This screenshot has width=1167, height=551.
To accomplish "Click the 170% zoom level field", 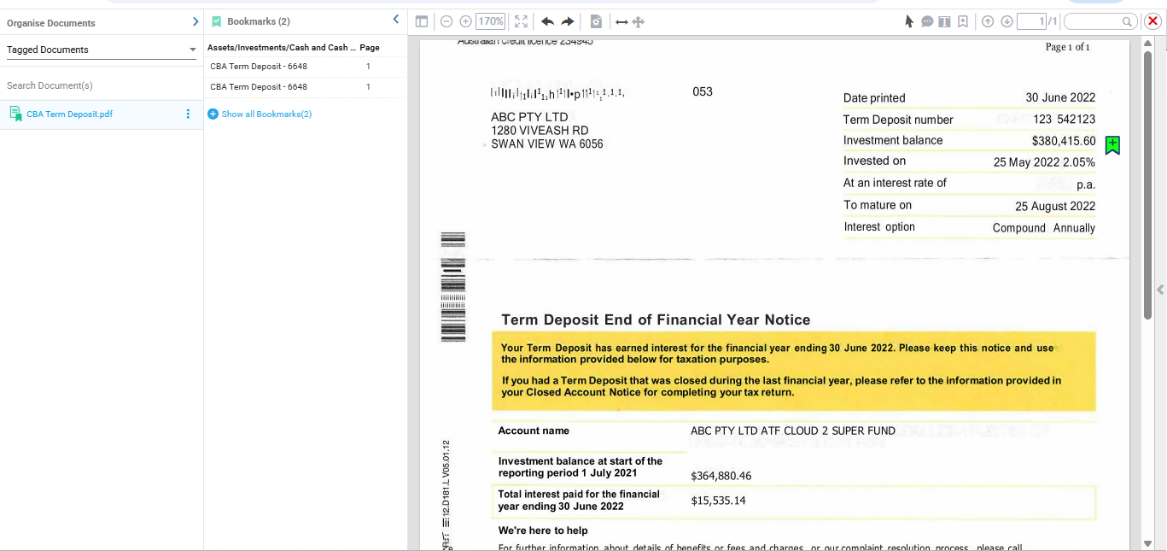I will pyautogui.click(x=491, y=21).
